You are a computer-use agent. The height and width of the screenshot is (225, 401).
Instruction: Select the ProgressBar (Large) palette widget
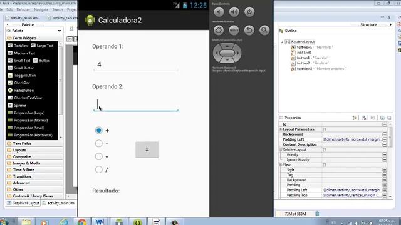26,112
